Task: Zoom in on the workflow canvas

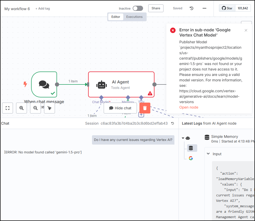Action: coord(22,108)
